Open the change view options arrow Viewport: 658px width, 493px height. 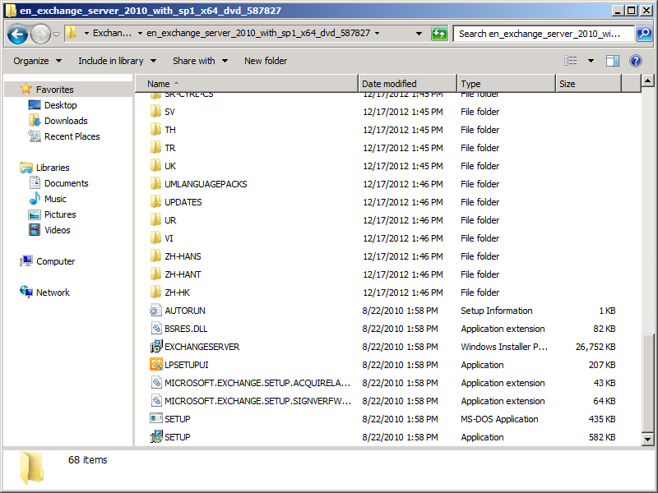[x=591, y=61]
